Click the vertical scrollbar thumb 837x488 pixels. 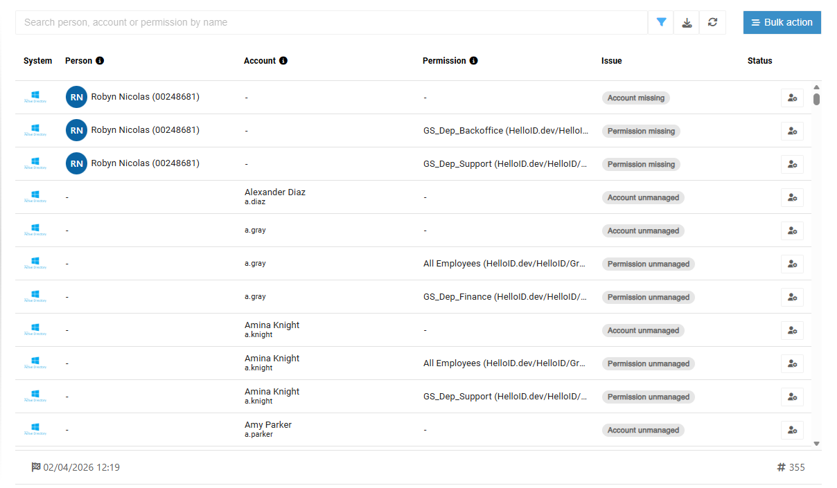pyautogui.click(x=816, y=100)
